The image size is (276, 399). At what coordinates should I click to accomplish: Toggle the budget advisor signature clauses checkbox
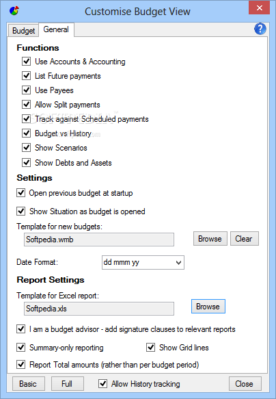tap(20, 329)
